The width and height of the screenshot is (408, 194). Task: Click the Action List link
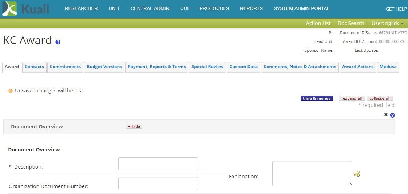pos(318,23)
